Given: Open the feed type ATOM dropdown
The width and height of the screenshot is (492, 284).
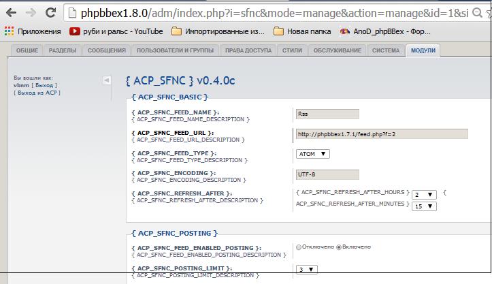Looking at the screenshot, I should [313, 154].
